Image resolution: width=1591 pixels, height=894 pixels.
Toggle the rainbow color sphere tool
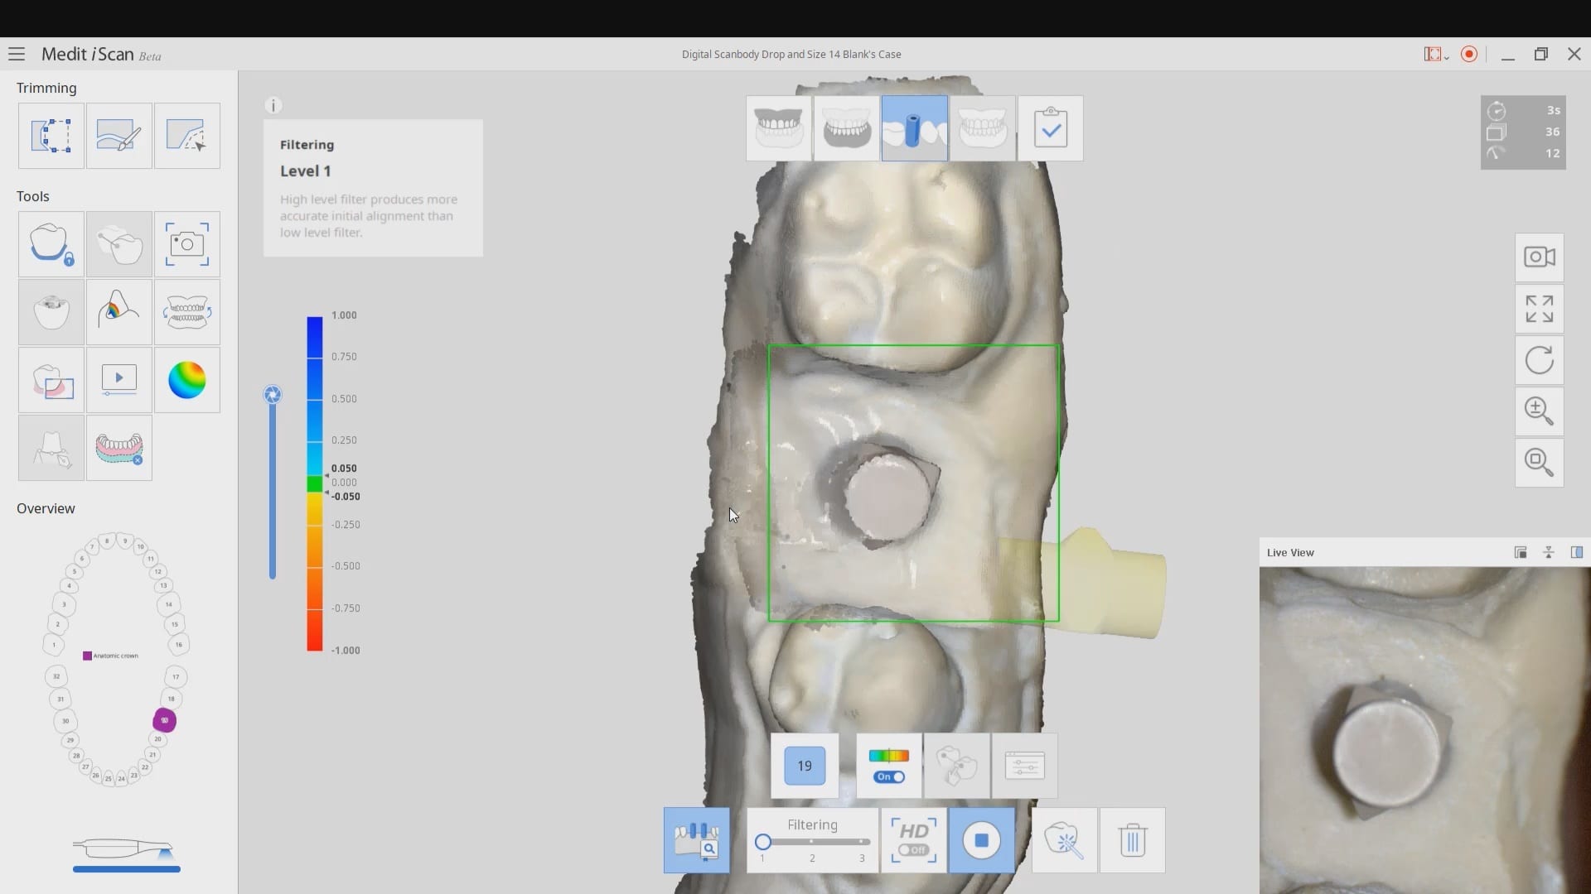[x=187, y=380]
